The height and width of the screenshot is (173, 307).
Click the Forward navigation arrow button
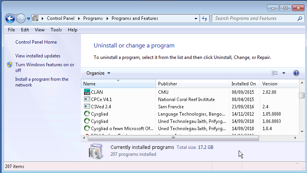click(x=21, y=18)
